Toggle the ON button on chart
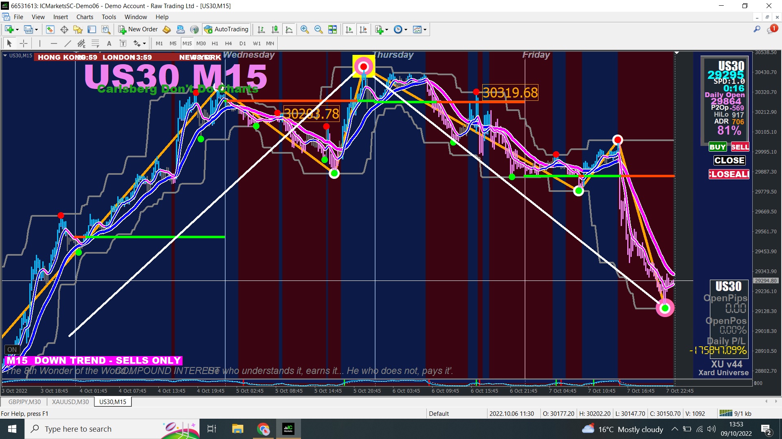This screenshot has width=782, height=439. [12, 350]
